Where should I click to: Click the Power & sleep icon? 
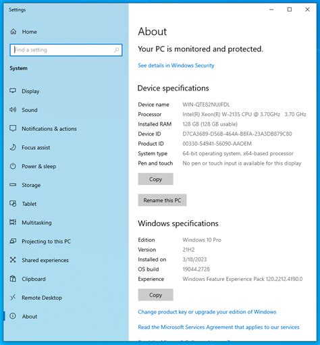coord(13,166)
